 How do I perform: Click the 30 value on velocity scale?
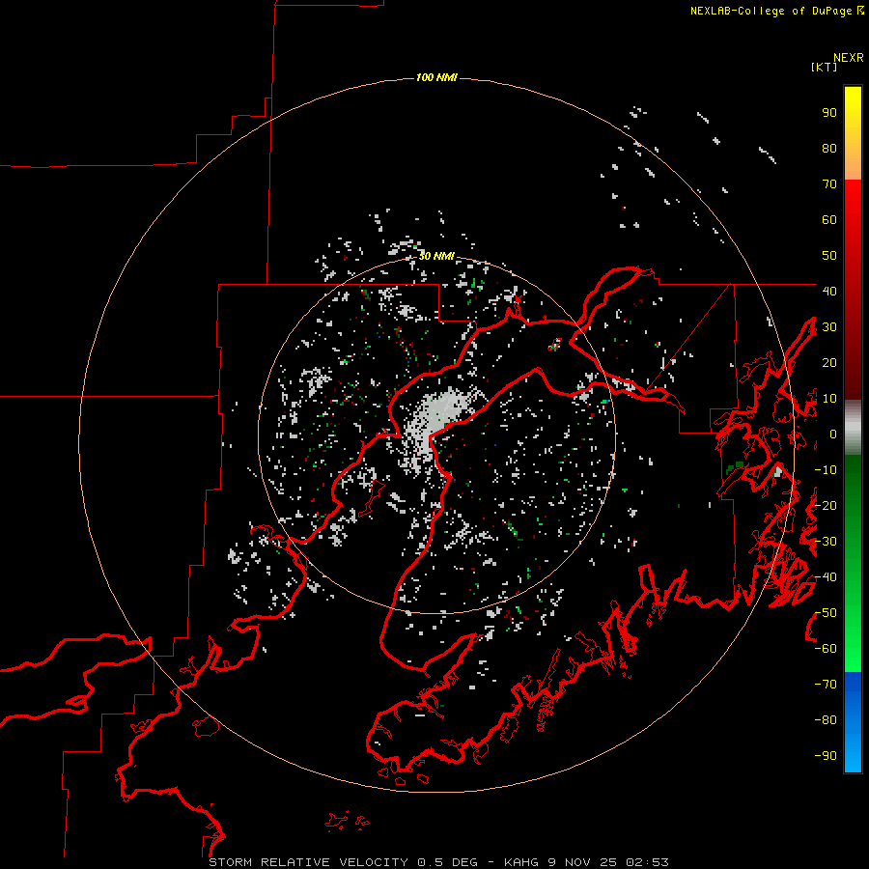click(829, 327)
